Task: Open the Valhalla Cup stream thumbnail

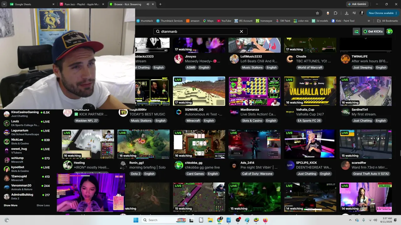Action: (x=310, y=91)
